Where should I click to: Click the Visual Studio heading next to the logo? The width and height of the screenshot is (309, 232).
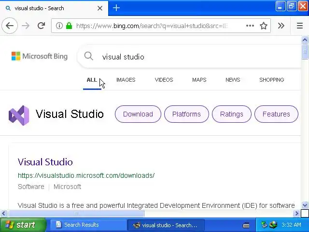click(x=70, y=114)
